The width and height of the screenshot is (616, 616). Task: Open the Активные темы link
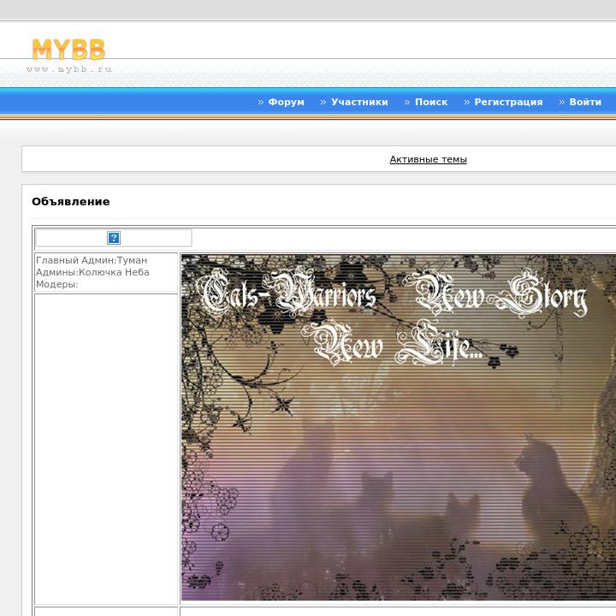428,159
